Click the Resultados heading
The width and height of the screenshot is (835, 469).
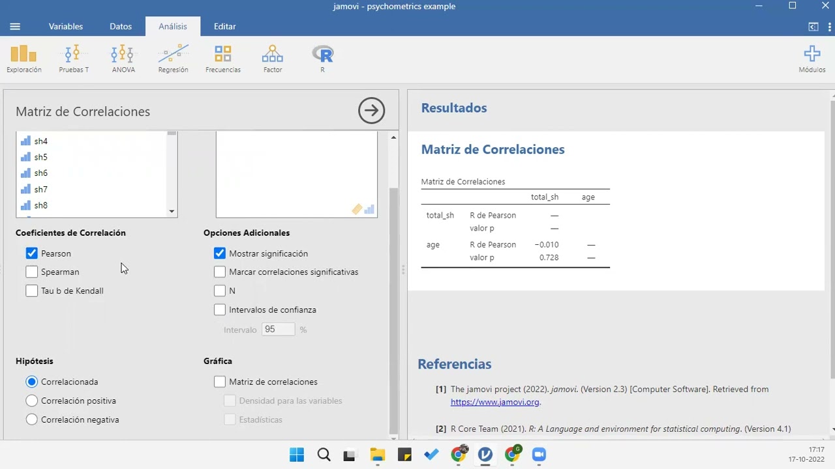454,108
